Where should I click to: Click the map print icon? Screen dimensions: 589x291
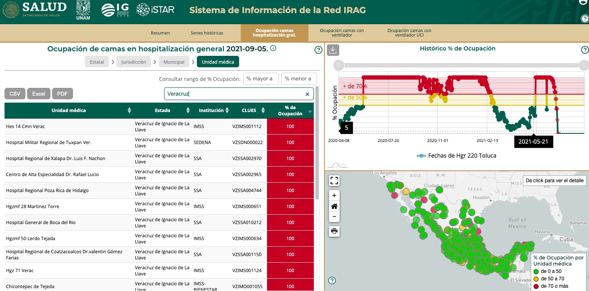(x=334, y=231)
